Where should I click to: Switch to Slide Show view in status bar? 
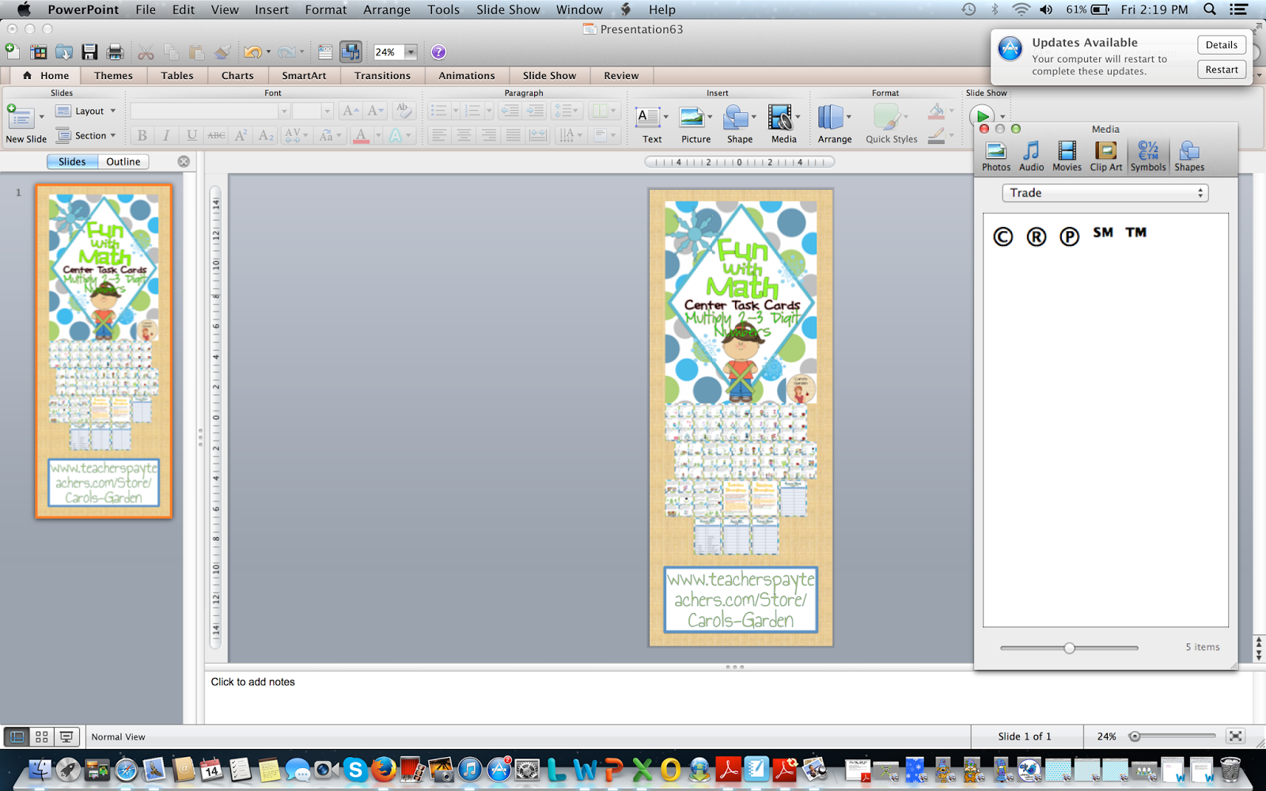[66, 736]
